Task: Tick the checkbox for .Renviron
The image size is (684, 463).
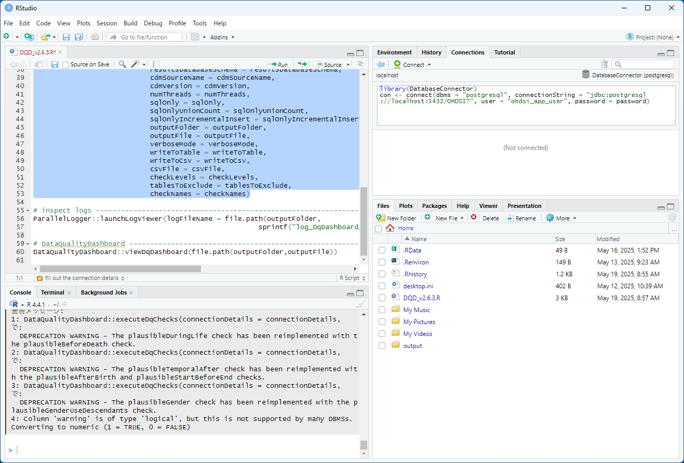Action: tap(382, 262)
